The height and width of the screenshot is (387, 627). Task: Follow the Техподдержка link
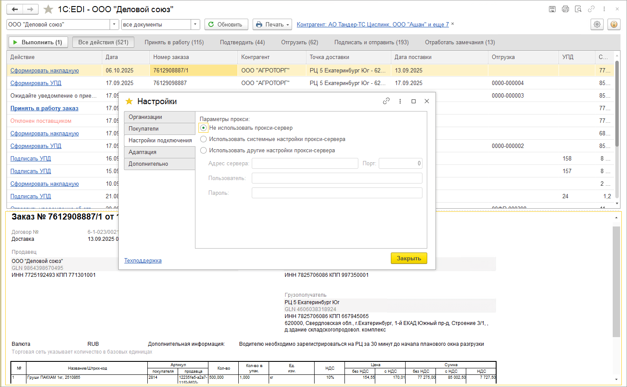143,261
